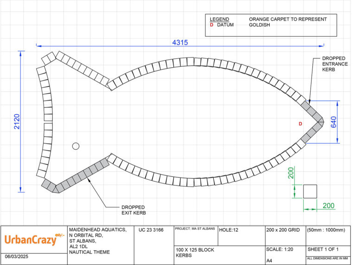The image size is (356, 265).
Task: Click the 200 by 200 grid sample square
Action: point(310,191)
